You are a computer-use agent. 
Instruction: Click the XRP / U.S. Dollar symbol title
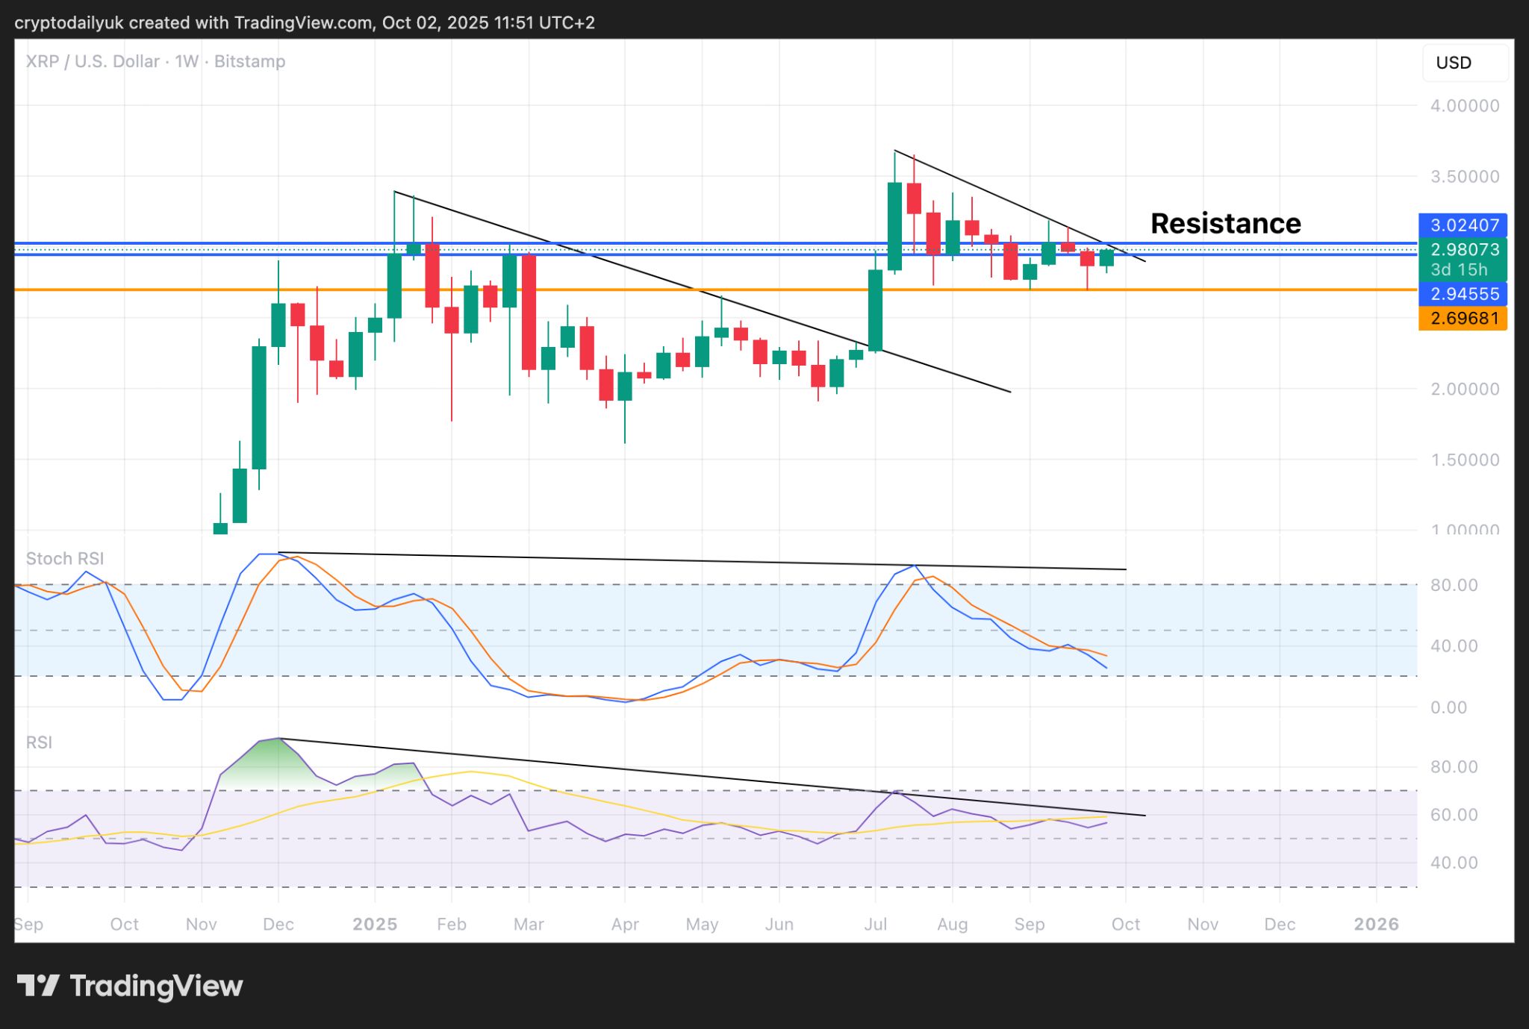pos(93,61)
